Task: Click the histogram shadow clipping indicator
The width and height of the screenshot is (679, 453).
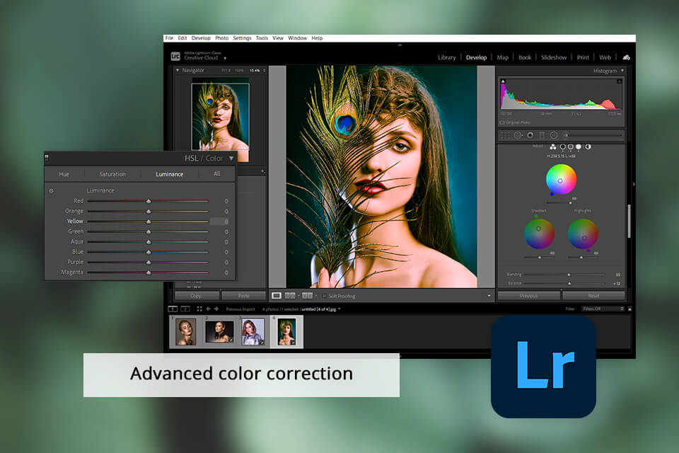Action: 503,81
